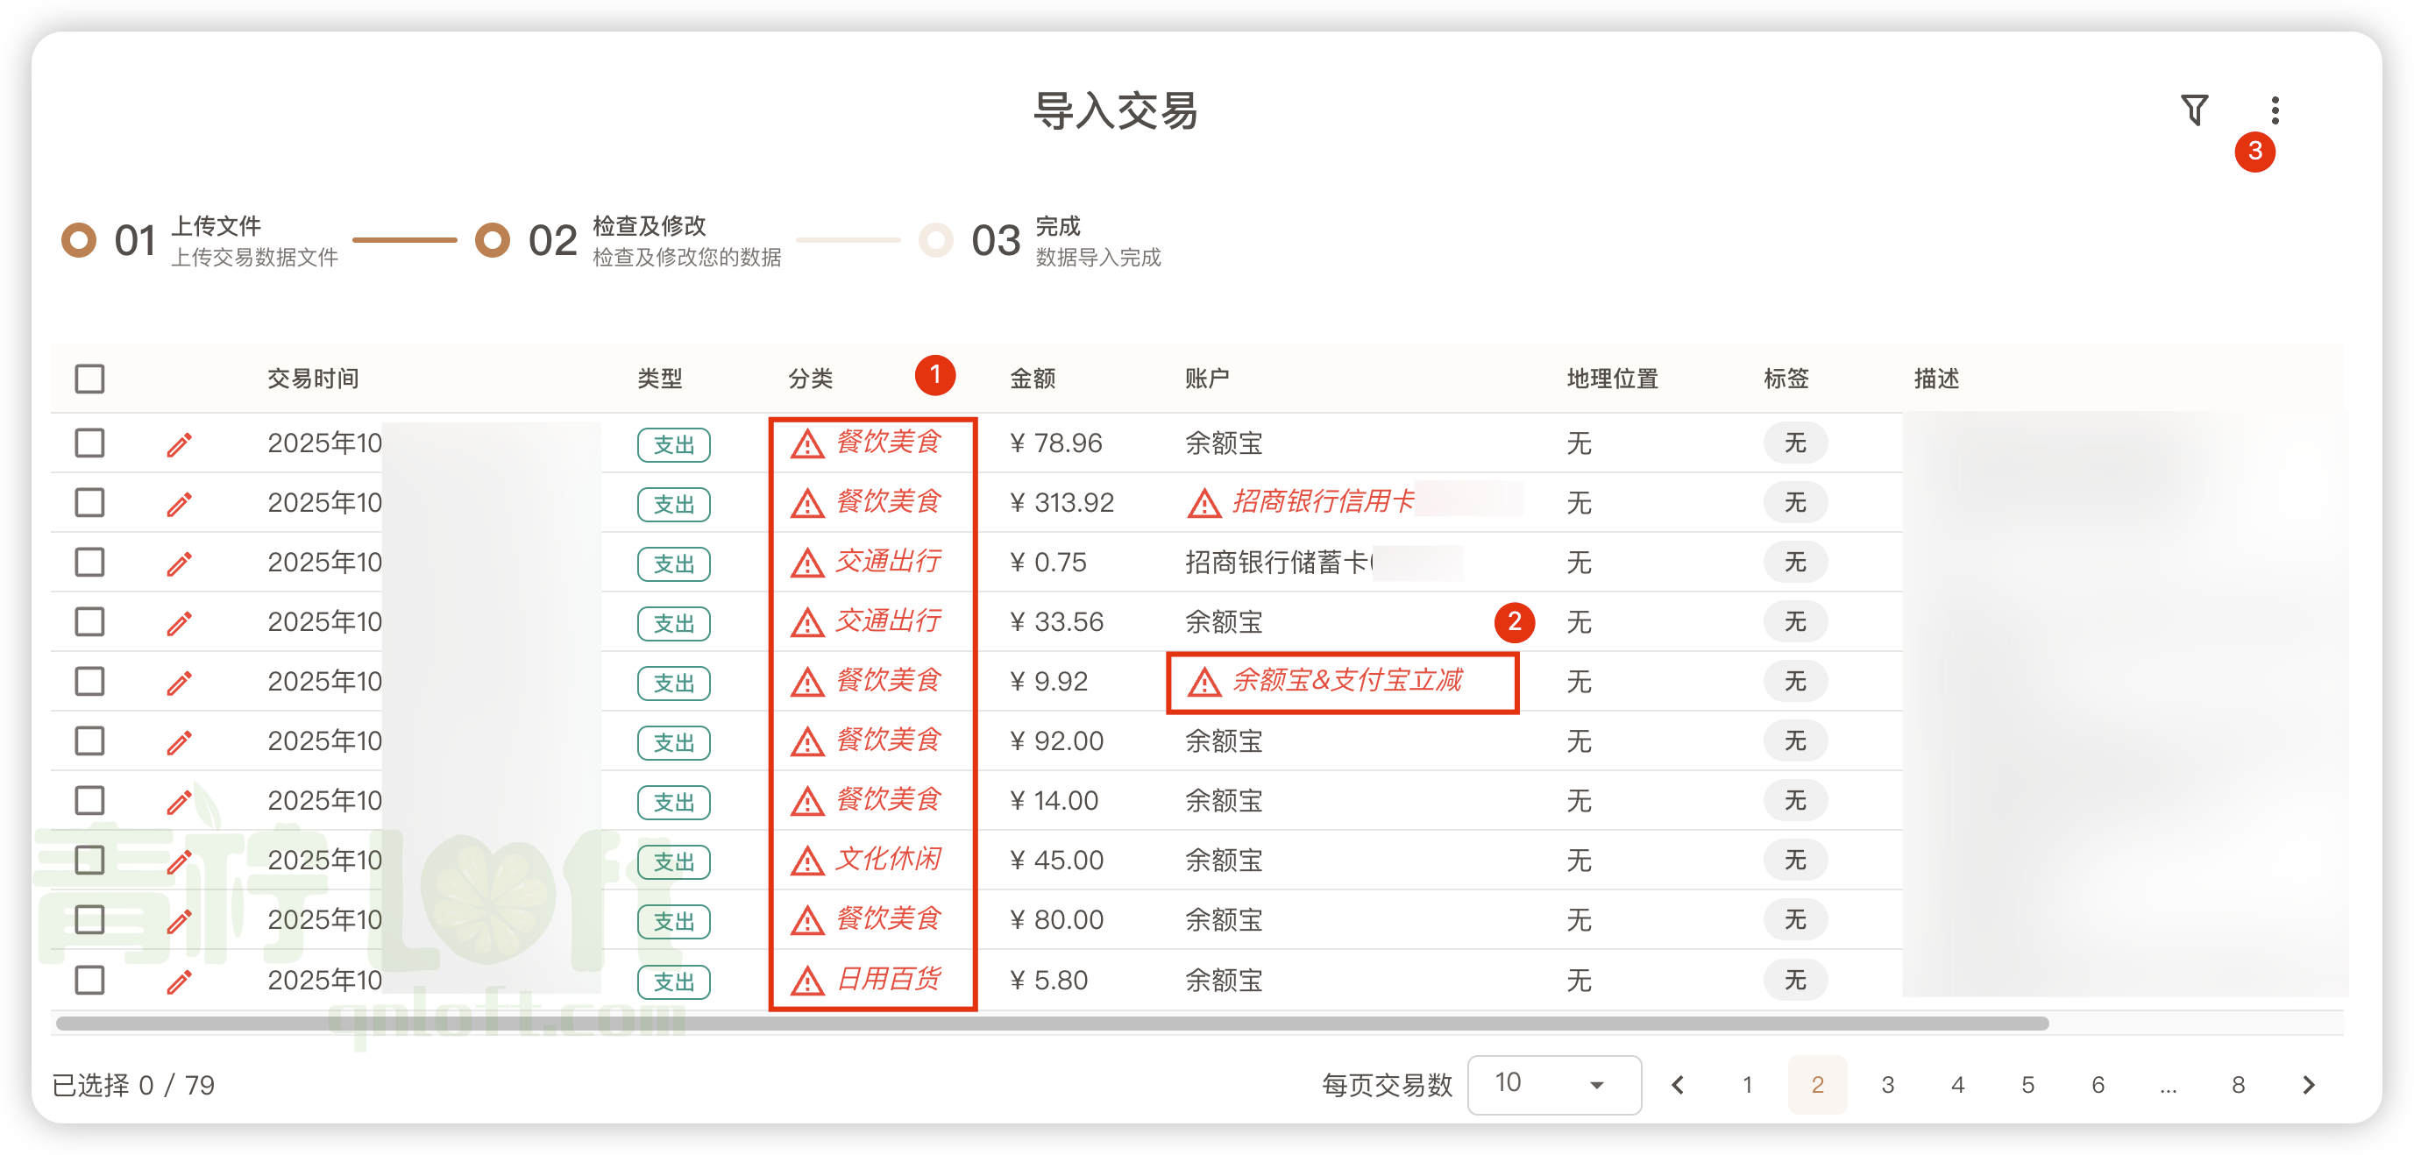This screenshot has height=1155, width=2414.
Task: Toggle the select-all checkbox in the header
Action: (x=89, y=379)
